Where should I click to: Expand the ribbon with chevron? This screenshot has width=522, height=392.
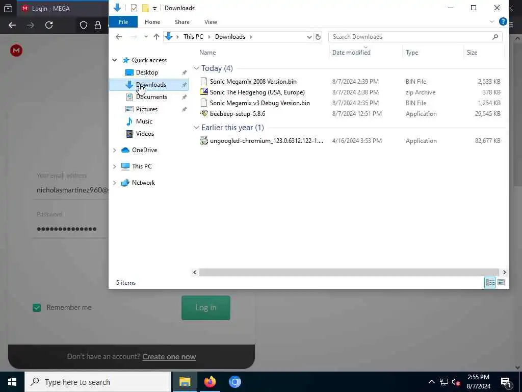492,21
